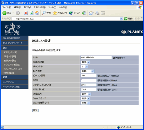
Task: Open the チャンネル dropdown
Action: [85, 67]
